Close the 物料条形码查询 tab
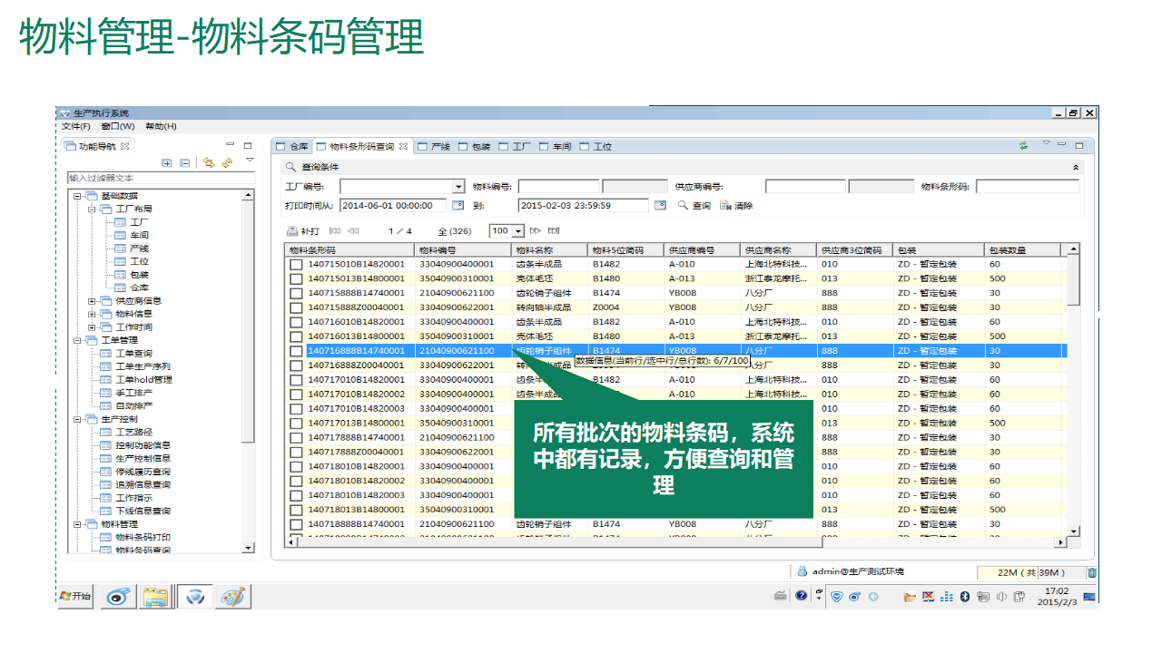 coord(404,146)
